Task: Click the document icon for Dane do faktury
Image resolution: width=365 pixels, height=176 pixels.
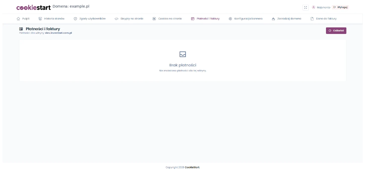Action: point(312,19)
